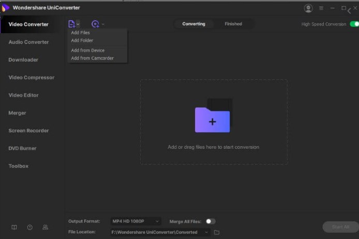
Task: Open the hamburger menu icon
Action: (x=321, y=8)
